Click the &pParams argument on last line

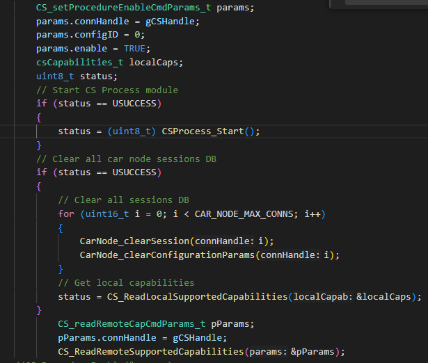(x=312, y=352)
